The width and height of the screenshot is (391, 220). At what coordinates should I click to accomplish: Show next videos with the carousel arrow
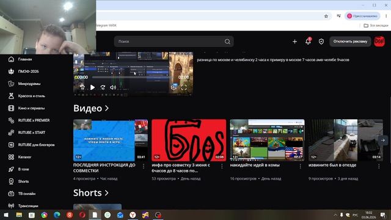(x=383, y=140)
